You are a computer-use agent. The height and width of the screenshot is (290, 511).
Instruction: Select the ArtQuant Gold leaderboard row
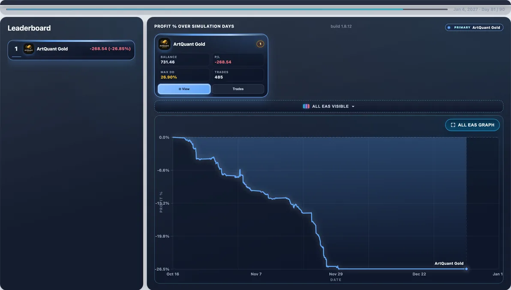click(x=71, y=50)
